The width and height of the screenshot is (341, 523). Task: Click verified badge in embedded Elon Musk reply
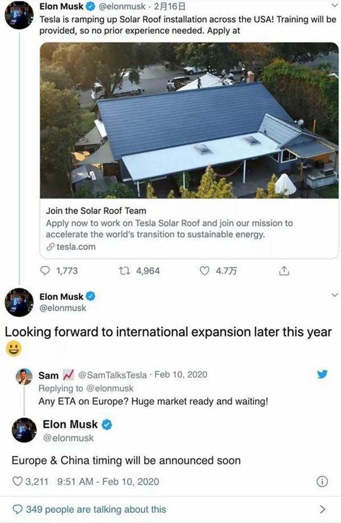(x=107, y=425)
